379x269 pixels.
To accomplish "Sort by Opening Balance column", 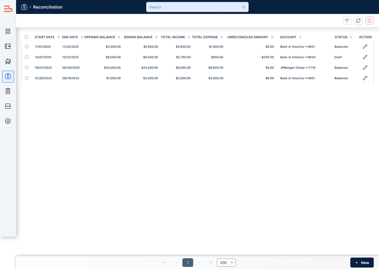I will coord(119,37).
